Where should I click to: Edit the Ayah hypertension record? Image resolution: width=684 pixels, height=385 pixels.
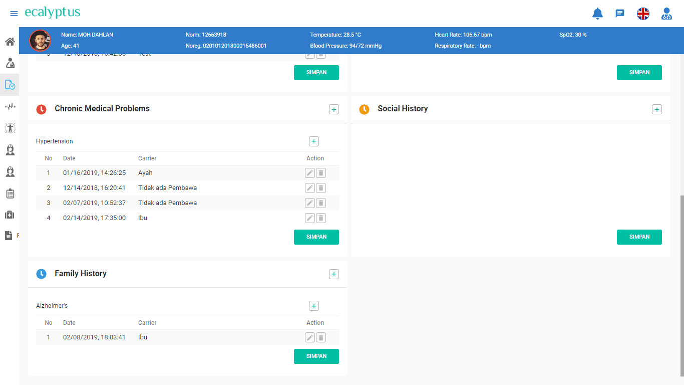pyautogui.click(x=310, y=173)
